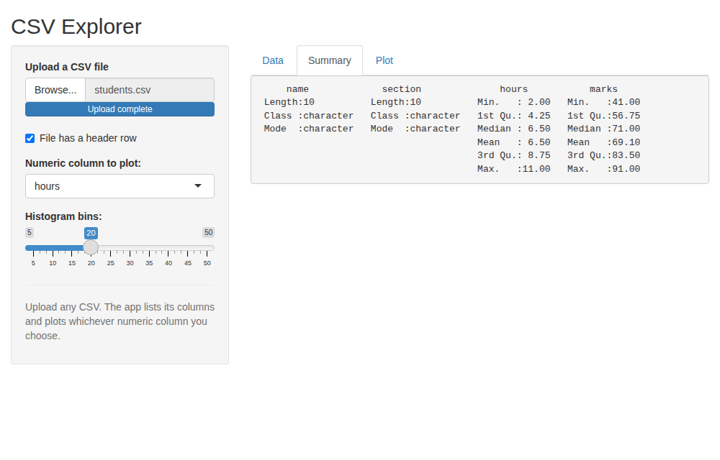Click hours 'Median : 6.50' value

tap(514, 129)
